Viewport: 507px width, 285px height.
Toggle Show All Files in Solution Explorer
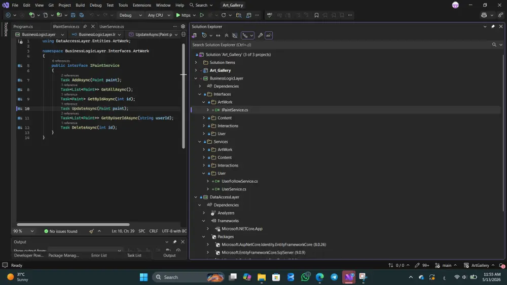235,35
